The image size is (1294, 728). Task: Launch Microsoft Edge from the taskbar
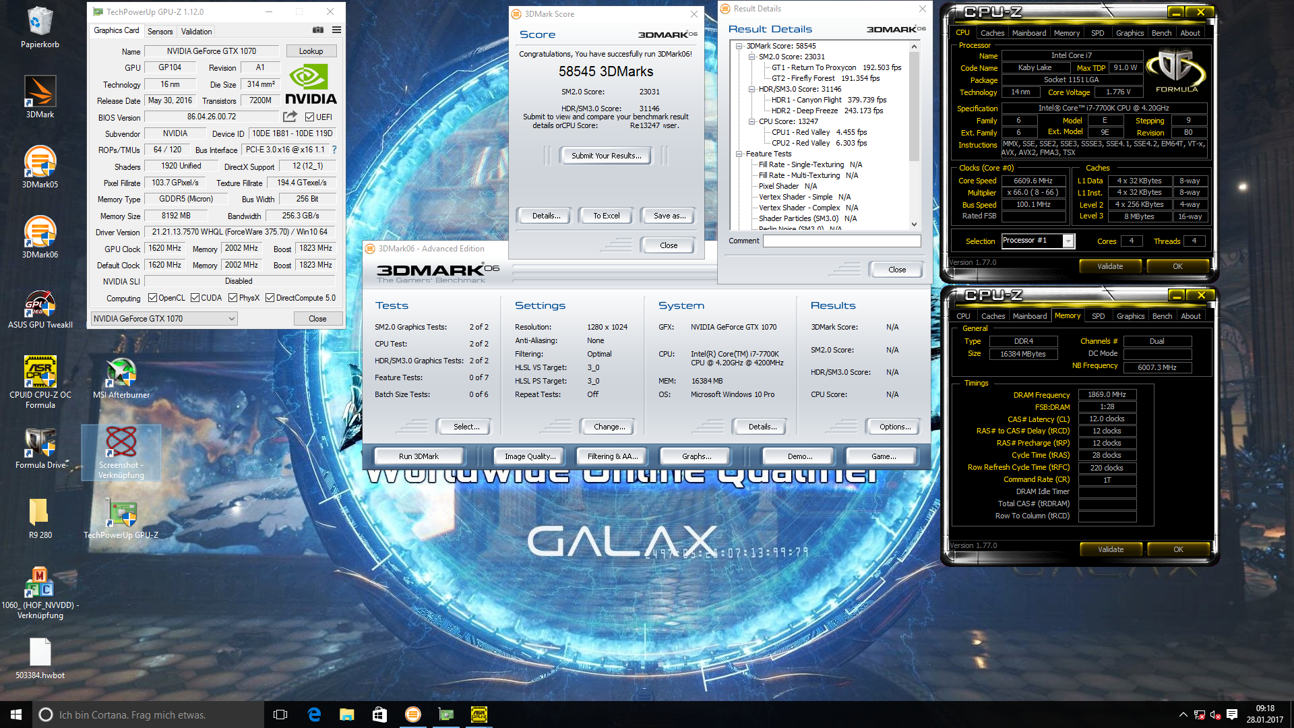[314, 715]
